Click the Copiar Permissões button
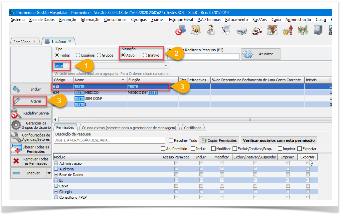Screen dimensions: 343x216 (x=219, y=140)
